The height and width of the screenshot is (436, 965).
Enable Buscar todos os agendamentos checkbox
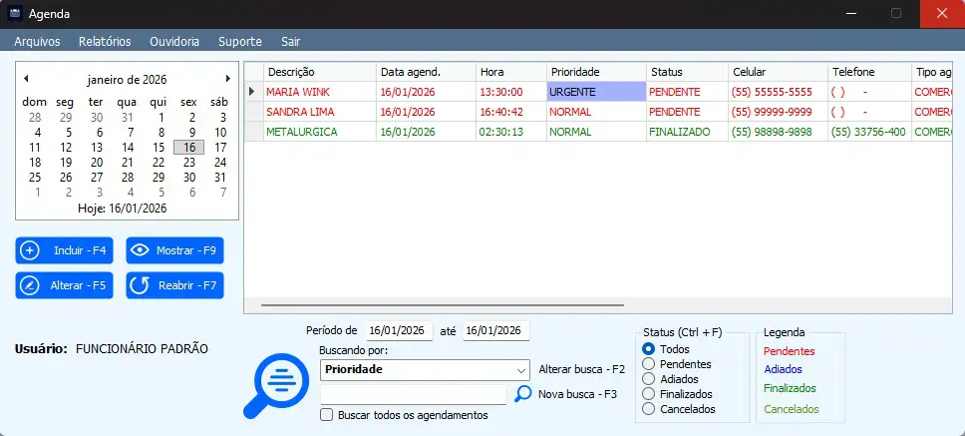coord(327,415)
